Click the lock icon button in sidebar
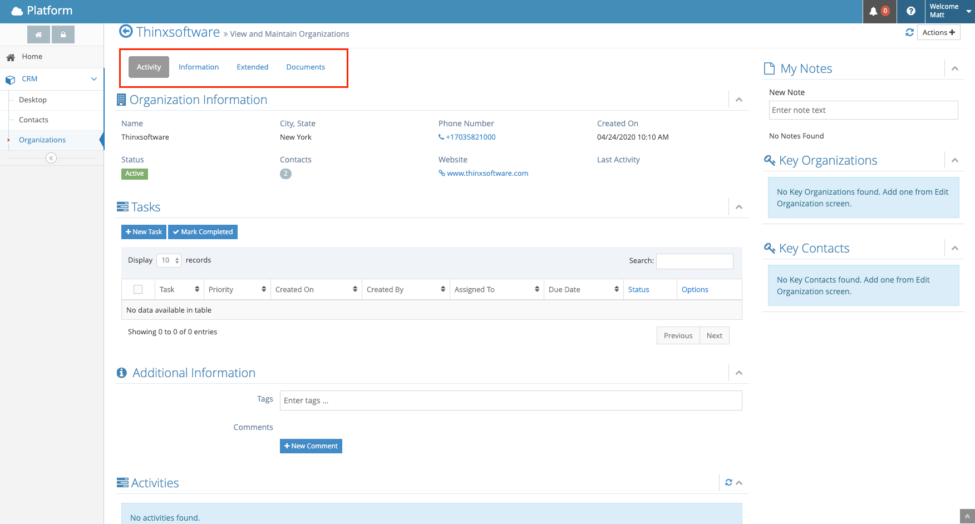The width and height of the screenshot is (975, 524). pyautogui.click(x=63, y=34)
